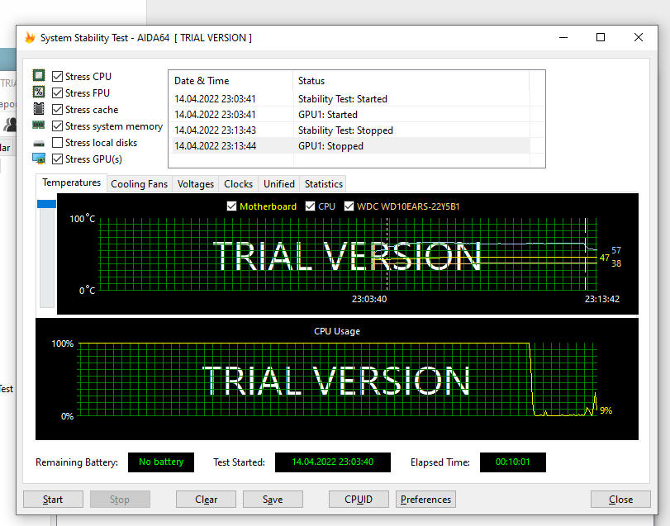Toggle the CPU temperature graph checkbox
This screenshot has height=526, width=670.
pyautogui.click(x=311, y=206)
